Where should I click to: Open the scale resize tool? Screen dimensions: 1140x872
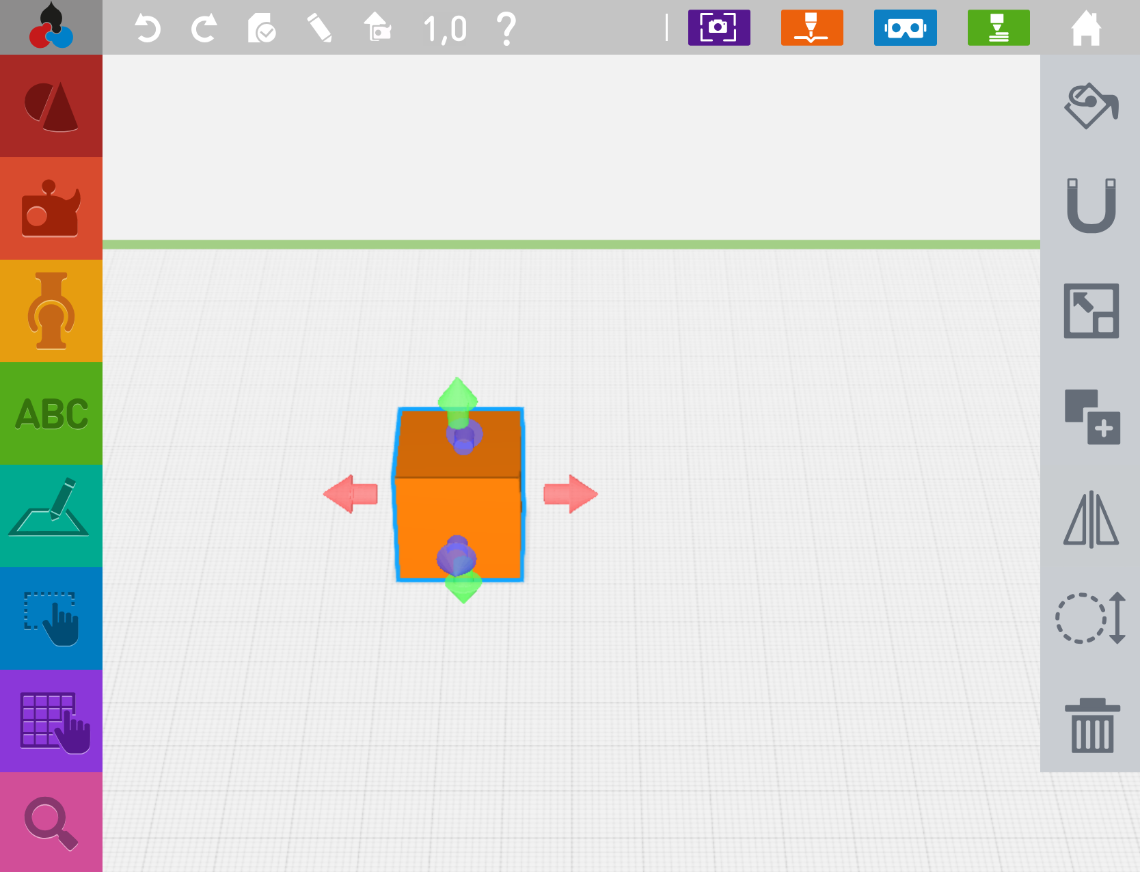pos(1091,311)
